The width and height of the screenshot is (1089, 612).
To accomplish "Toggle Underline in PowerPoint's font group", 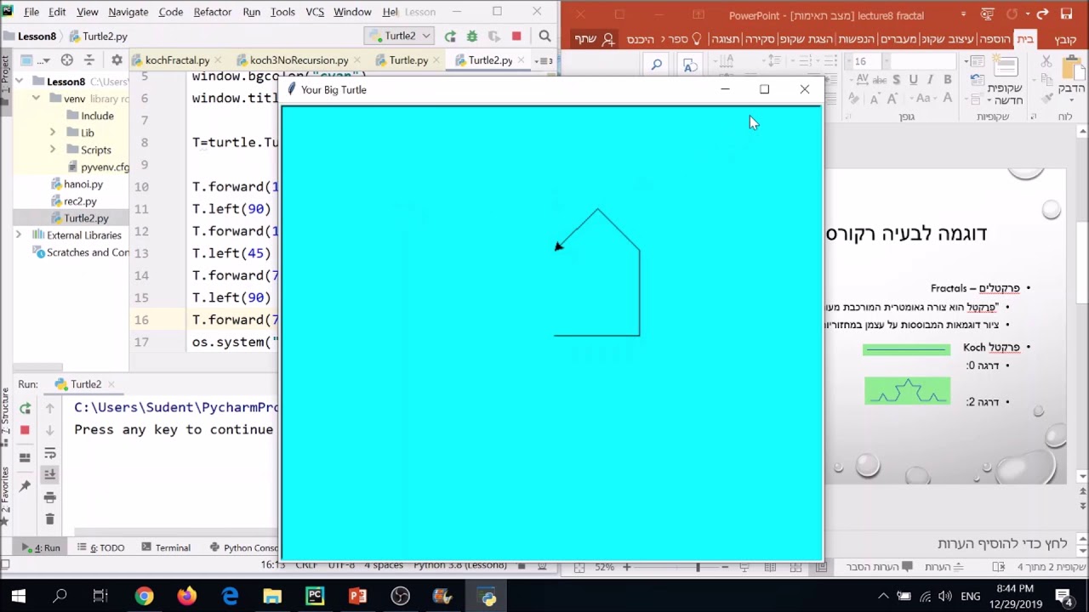I will pyautogui.click(x=913, y=79).
